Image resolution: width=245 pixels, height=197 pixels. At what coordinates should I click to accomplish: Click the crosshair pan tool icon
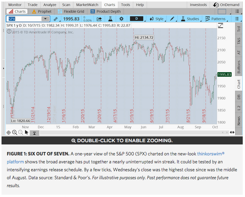click(x=9, y=133)
